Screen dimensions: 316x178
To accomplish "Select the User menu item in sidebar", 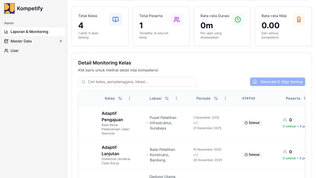I will tap(14, 50).
